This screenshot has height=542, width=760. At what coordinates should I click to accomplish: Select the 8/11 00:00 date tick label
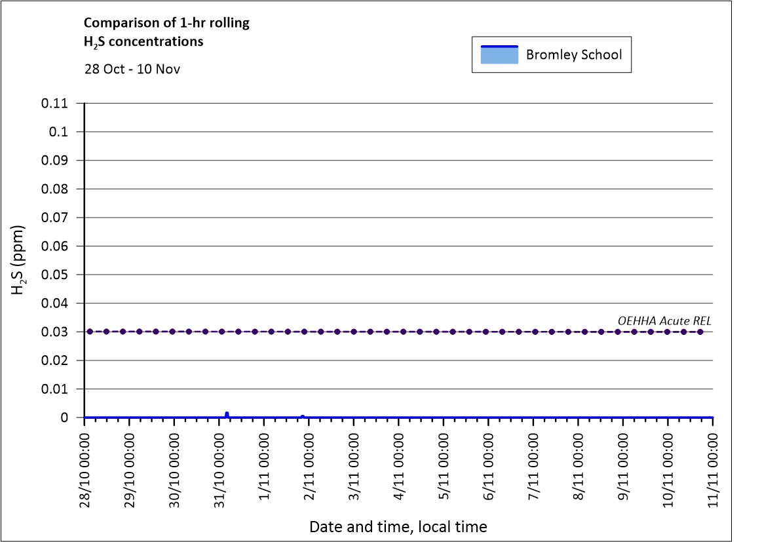click(578, 466)
